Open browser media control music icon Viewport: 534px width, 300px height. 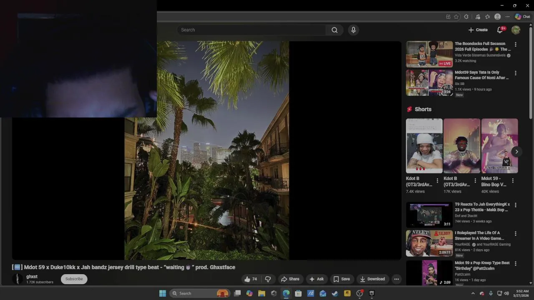478,17
